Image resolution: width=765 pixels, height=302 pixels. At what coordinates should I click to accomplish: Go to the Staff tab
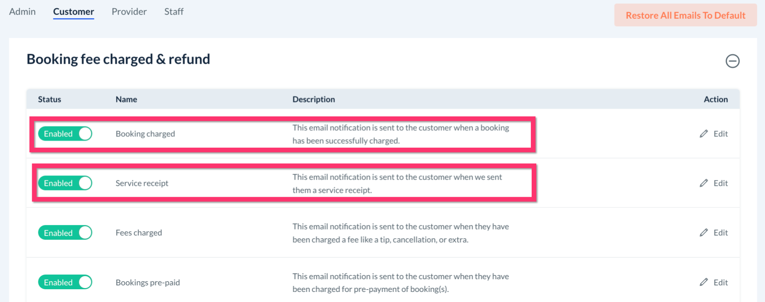pos(174,12)
